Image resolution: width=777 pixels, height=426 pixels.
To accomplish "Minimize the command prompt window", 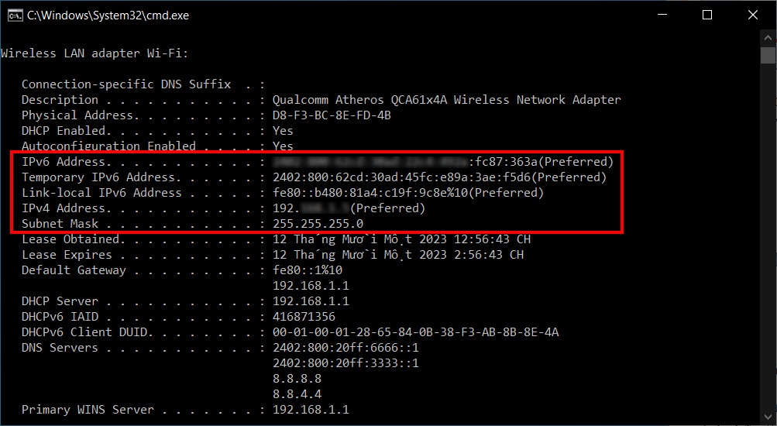I will pyautogui.click(x=662, y=15).
